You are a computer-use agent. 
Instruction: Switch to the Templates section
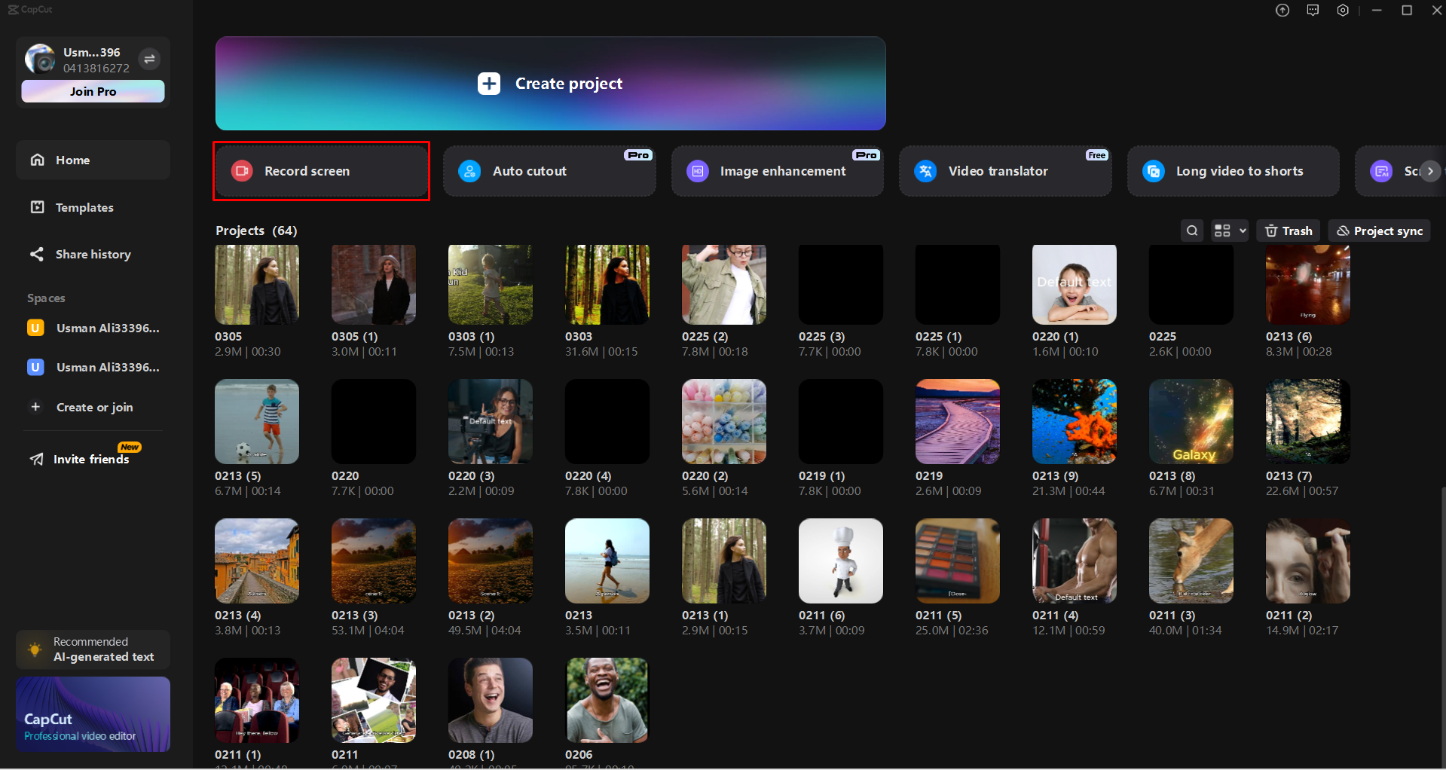(84, 207)
